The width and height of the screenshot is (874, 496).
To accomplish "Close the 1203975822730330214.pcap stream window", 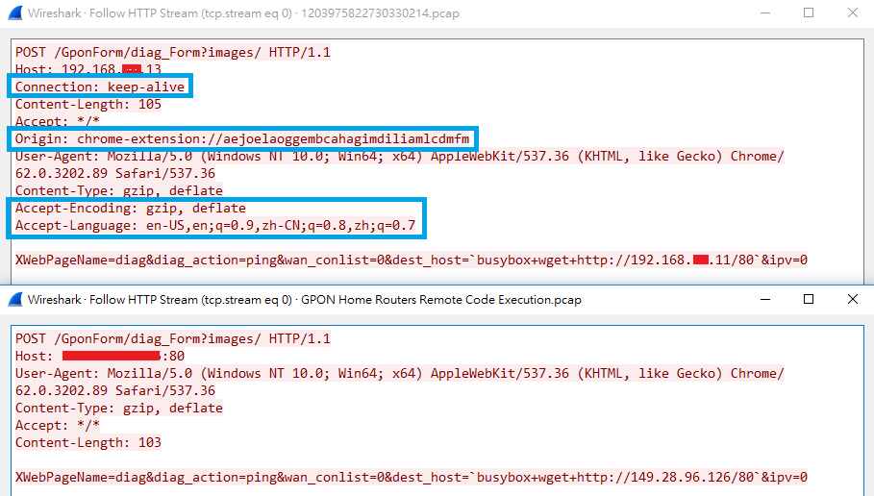I will [852, 12].
